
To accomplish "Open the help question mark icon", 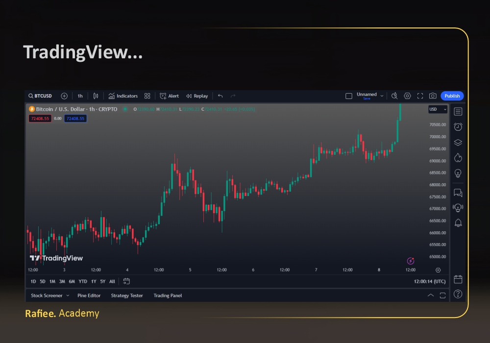I will [x=458, y=294].
